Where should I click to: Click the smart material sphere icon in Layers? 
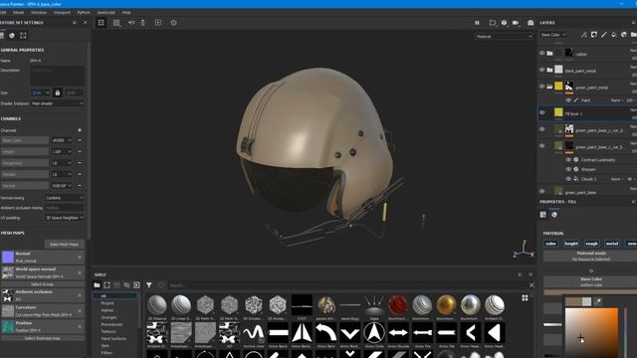(624, 35)
